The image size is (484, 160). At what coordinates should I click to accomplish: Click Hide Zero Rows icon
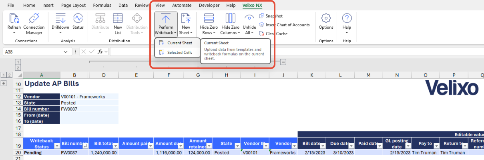209,18
